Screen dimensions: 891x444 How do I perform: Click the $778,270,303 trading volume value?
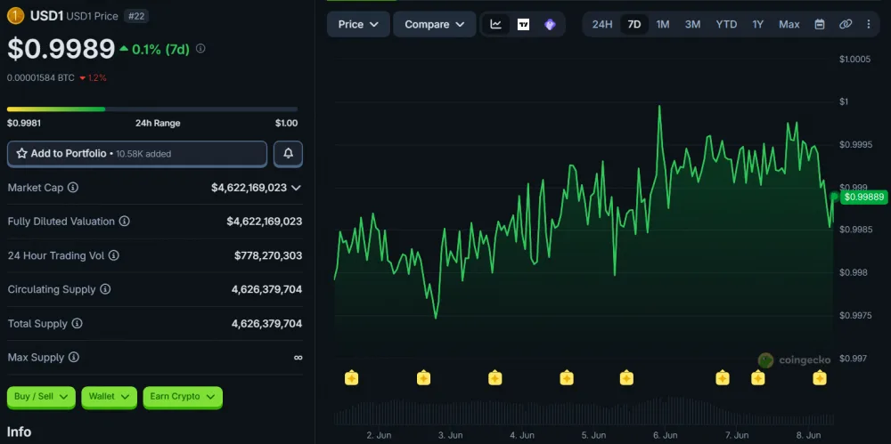268,255
